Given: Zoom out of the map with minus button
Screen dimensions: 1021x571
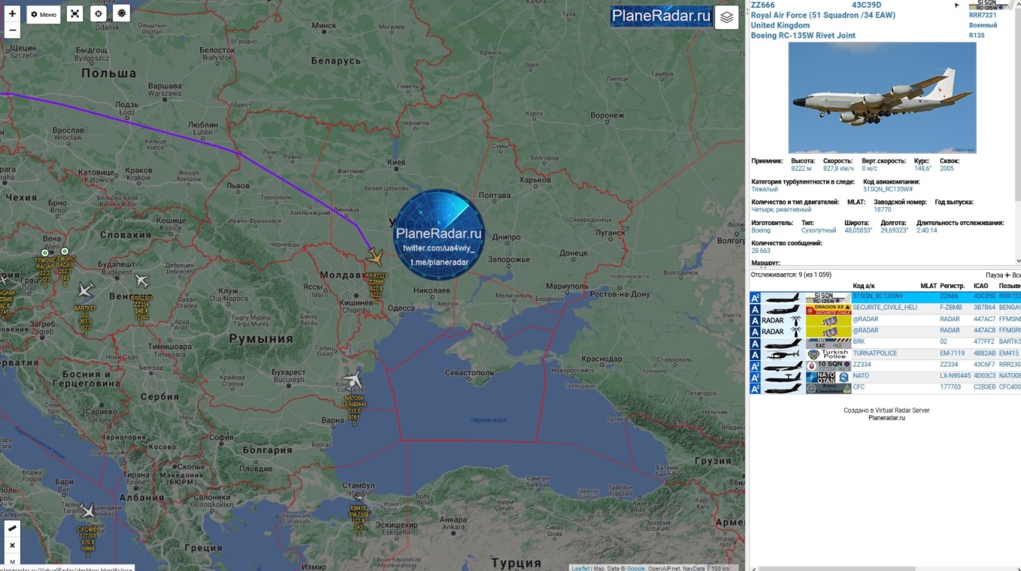Looking at the screenshot, I should point(12,30).
